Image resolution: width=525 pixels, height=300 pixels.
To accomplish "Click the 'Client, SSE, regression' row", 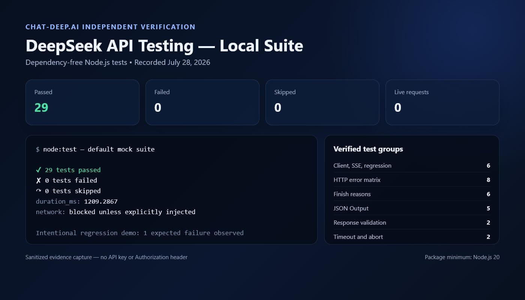I will 412,165.
